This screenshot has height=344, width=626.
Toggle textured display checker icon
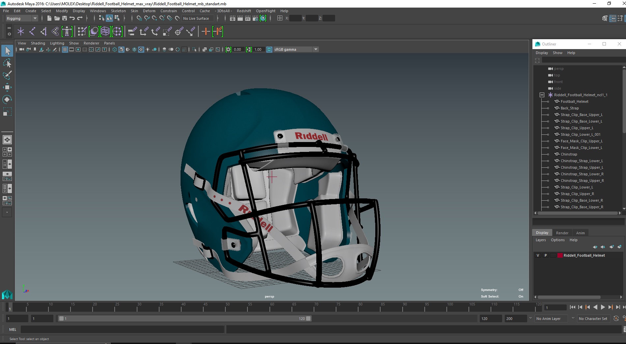141,49
